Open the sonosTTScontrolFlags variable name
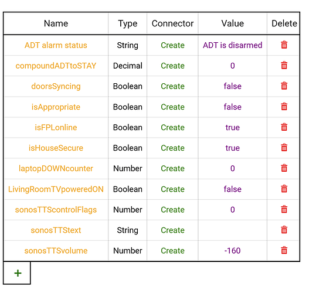This screenshot has width=309, height=293. (56, 210)
